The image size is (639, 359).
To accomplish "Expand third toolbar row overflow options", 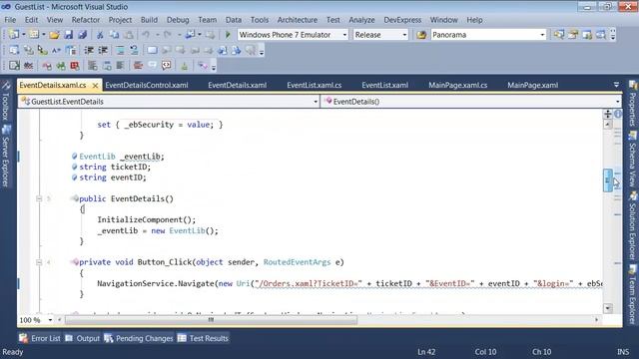I will tap(214, 66).
